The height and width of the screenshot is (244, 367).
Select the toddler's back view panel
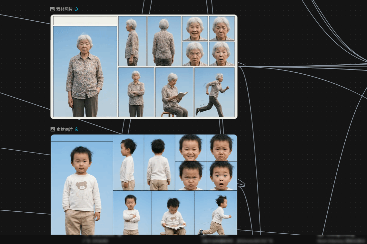[159, 163]
